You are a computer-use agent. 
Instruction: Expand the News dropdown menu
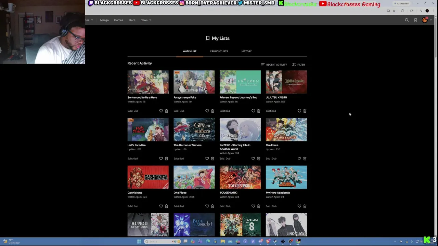pyautogui.click(x=146, y=20)
